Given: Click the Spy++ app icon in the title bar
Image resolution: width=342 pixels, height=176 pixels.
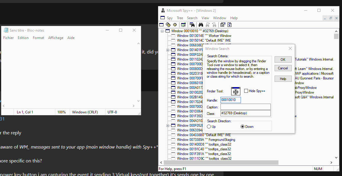Looking at the screenshot, I should (x=163, y=10).
